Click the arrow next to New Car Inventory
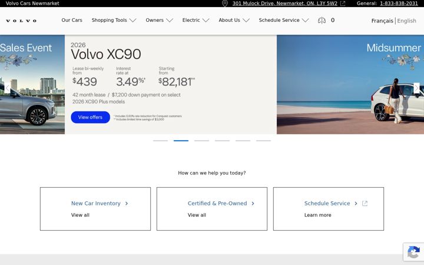424x265 pixels. pos(127,203)
